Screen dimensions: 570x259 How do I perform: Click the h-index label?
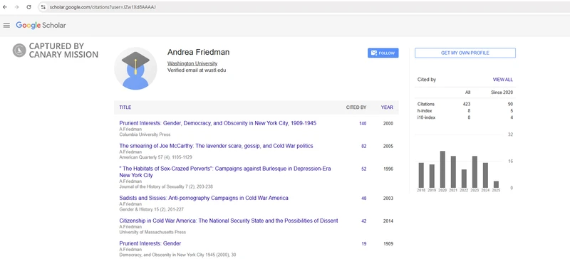[424, 111]
